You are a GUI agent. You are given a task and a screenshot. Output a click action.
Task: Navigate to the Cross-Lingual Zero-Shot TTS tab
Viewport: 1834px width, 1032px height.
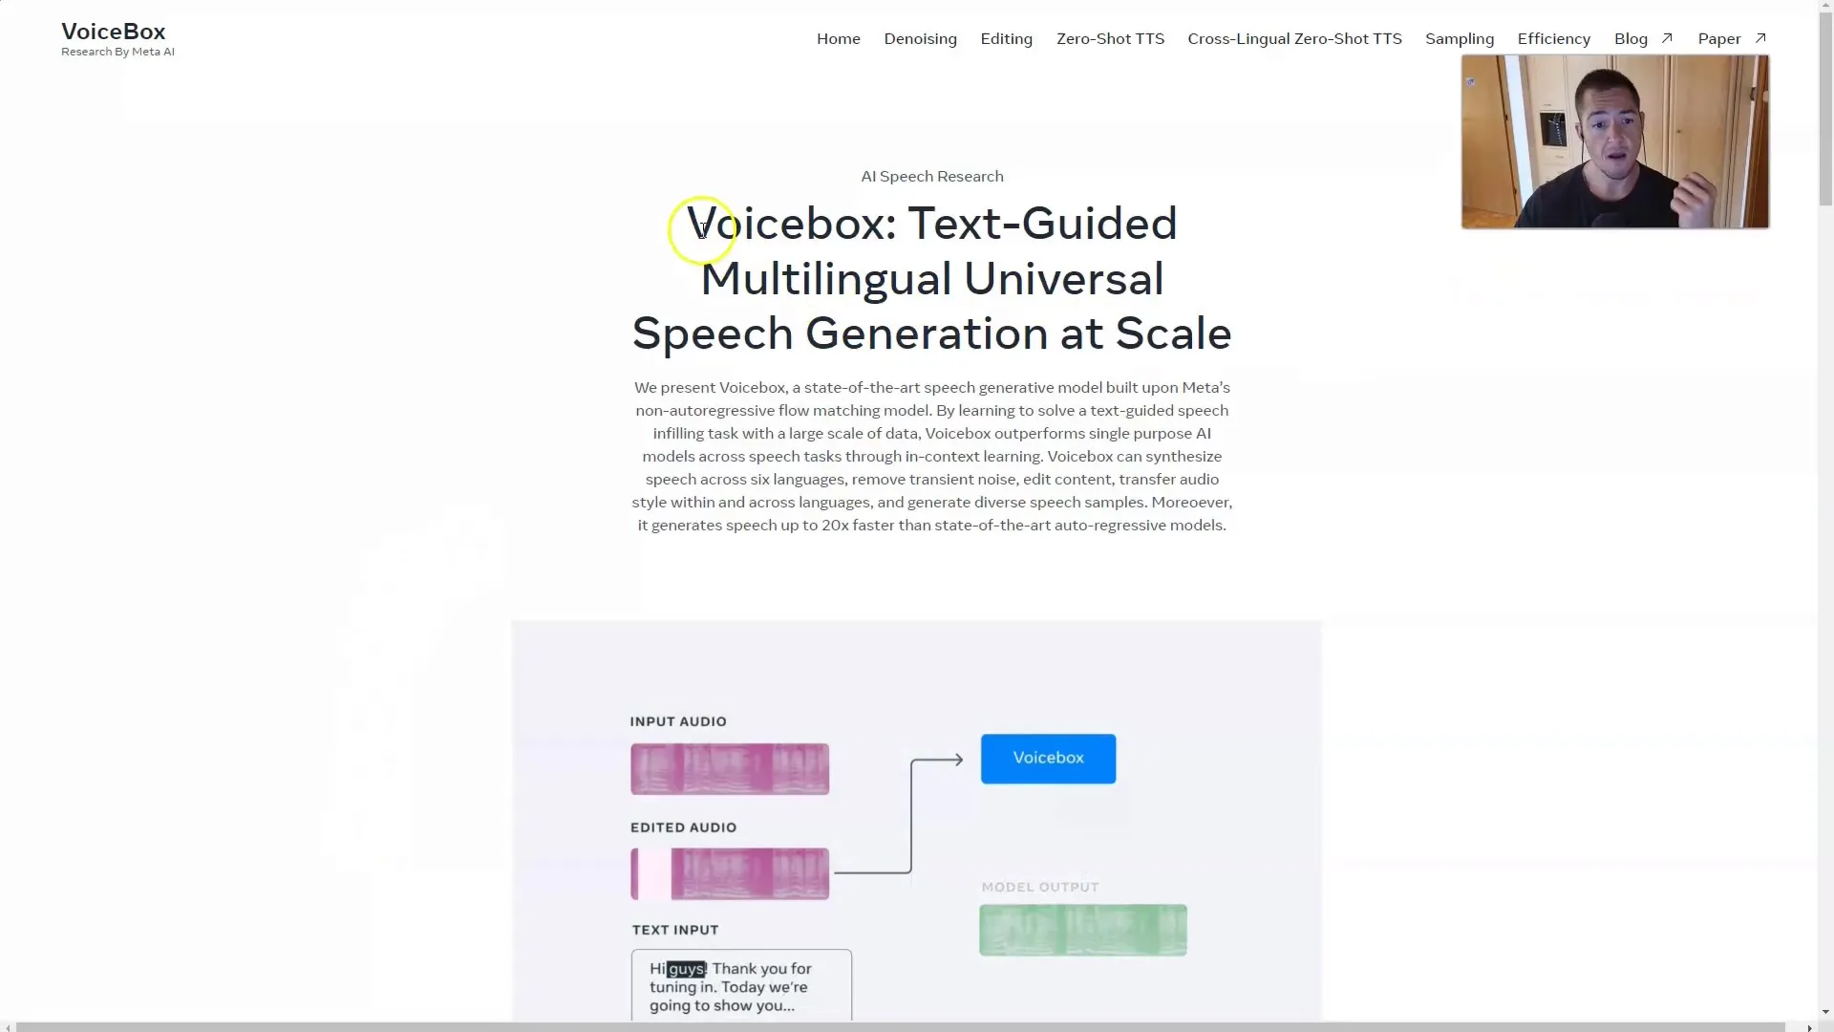click(1295, 38)
